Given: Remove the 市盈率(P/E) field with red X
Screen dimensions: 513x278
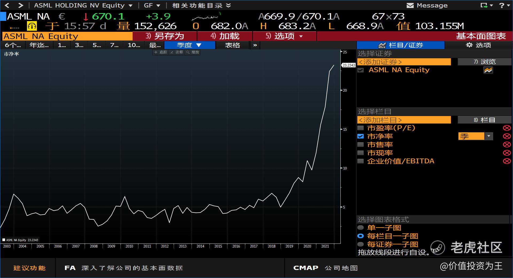Looking at the screenshot, I should 507,128.
